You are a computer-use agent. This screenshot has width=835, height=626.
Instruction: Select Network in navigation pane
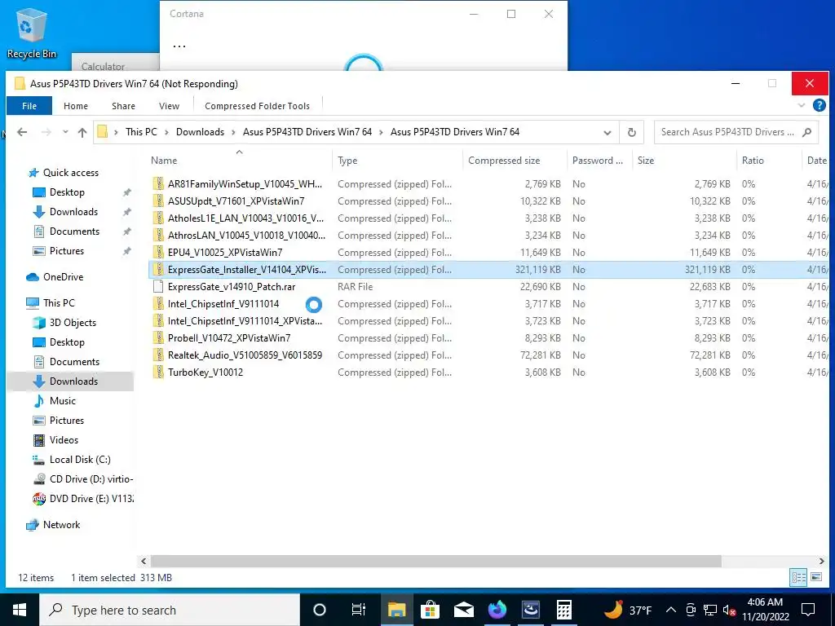tap(61, 525)
